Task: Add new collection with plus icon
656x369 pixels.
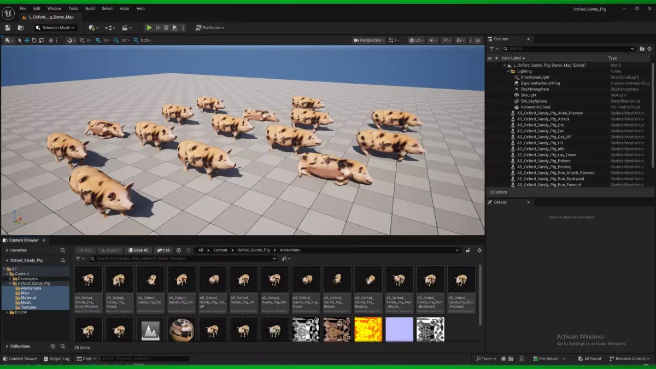Action: [53, 346]
